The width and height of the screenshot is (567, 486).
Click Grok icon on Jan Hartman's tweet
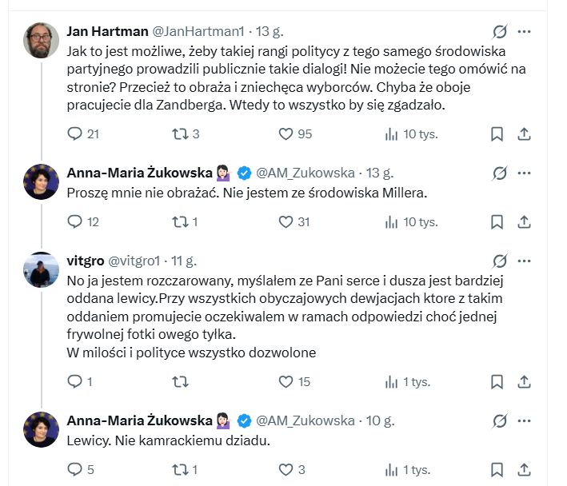click(x=500, y=32)
